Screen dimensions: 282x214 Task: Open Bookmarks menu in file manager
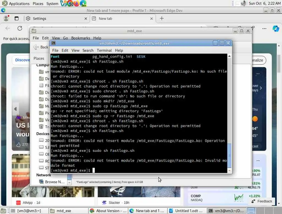click(81, 38)
